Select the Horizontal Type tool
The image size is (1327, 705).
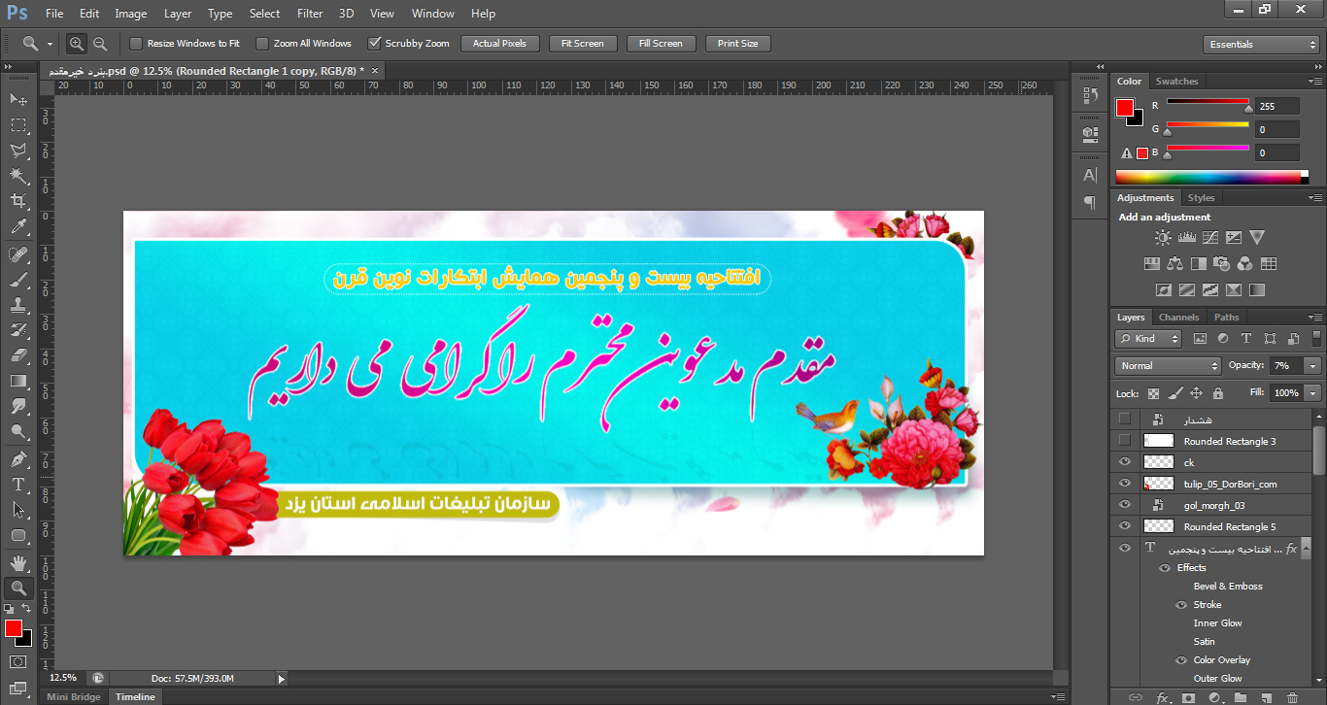pyautogui.click(x=18, y=484)
